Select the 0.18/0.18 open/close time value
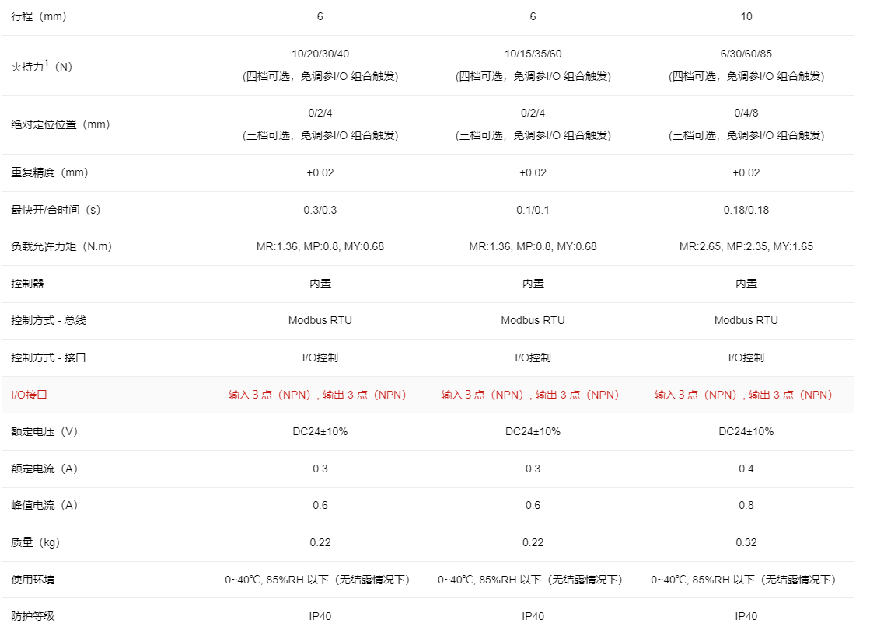 click(746, 210)
